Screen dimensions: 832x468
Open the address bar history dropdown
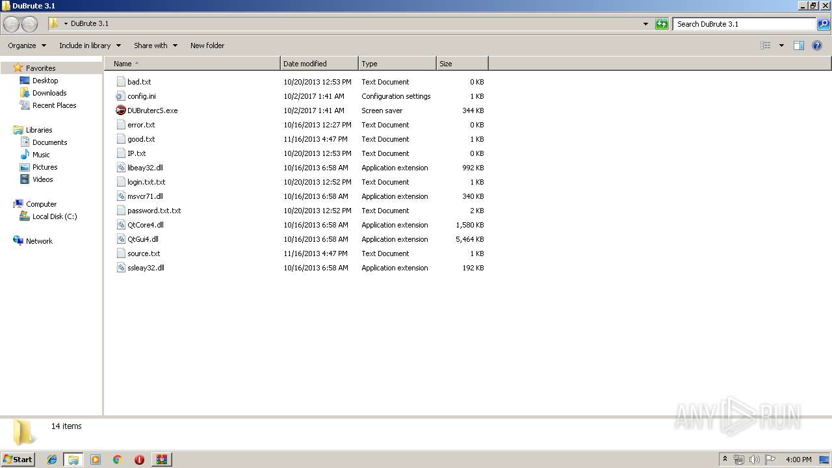(x=645, y=24)
